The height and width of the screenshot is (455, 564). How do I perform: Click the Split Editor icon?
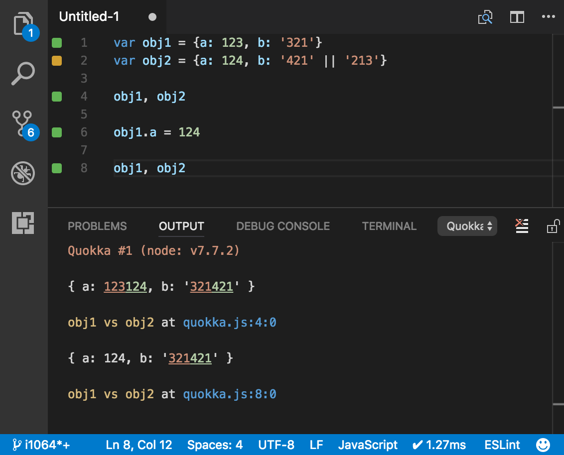point(517,16)
